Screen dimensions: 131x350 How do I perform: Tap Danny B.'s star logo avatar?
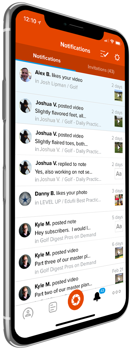tap(25, 199)
